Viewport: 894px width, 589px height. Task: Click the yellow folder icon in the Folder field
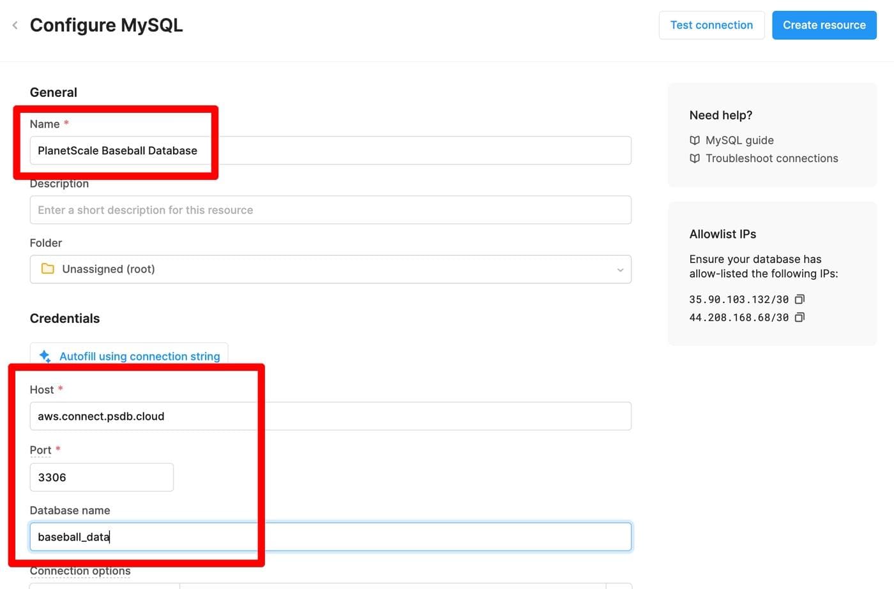pos(47,269)
